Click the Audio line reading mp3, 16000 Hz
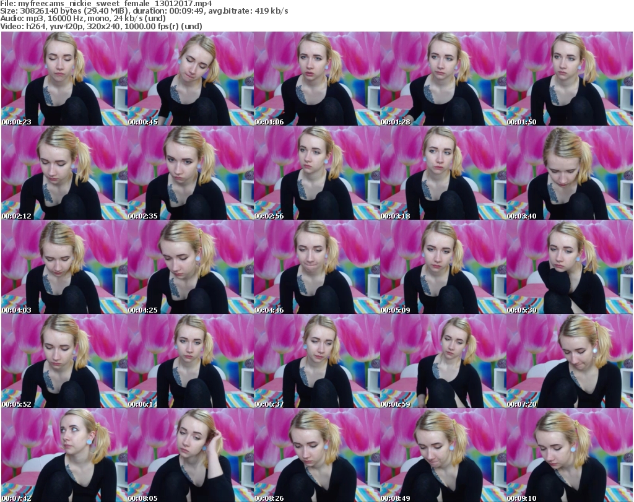634x502 pixels. (83, 19)
